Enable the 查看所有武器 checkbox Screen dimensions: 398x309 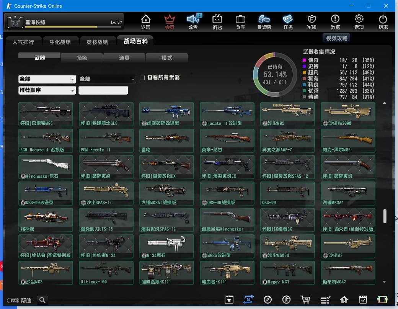pos(142,77)
